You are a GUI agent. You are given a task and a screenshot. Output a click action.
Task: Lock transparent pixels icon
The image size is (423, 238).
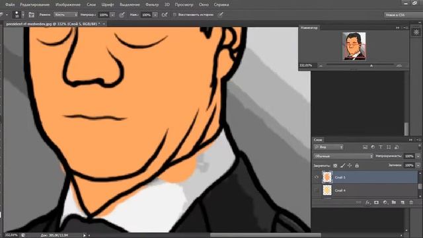335,165
